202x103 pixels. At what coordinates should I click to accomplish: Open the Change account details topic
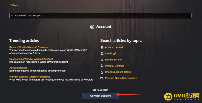(x=118, y=72)
